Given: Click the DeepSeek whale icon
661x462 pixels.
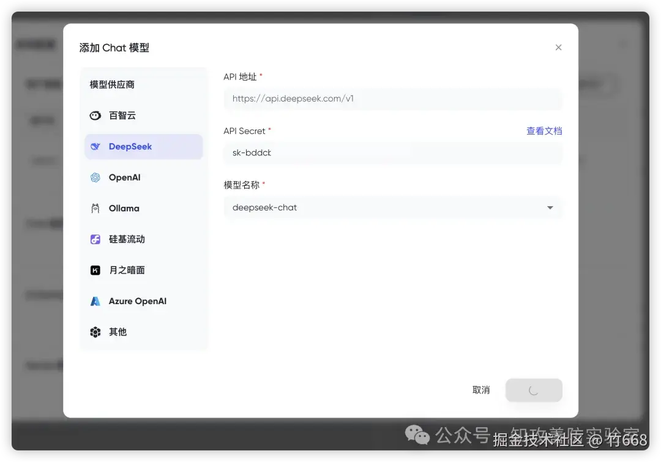Looking at the screenshot, I should (96, 146).
